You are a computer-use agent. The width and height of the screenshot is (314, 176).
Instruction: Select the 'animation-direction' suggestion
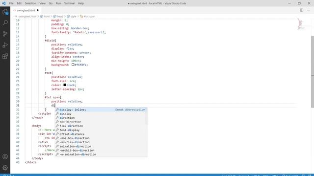point(101,146)
